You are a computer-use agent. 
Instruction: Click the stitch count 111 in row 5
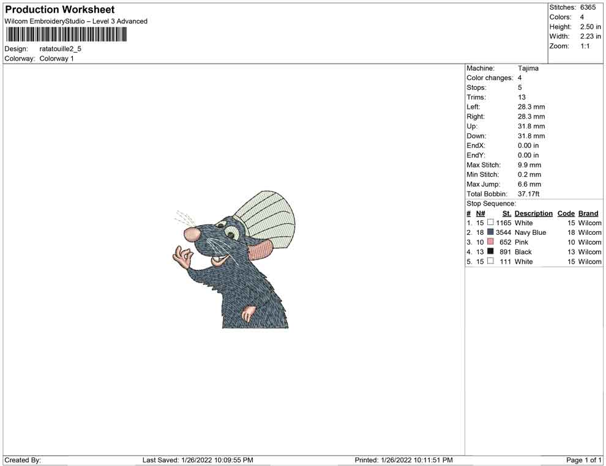click(x=505, y=261)
